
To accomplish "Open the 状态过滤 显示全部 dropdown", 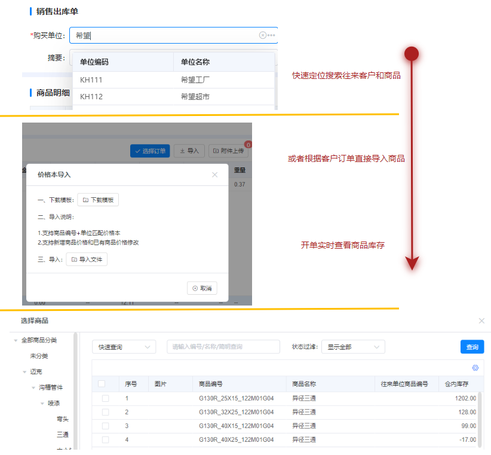I will click(x=352, y=347).
